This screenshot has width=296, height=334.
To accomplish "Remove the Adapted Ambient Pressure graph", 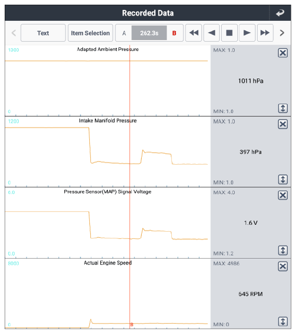I will click(x=283, y=53).
